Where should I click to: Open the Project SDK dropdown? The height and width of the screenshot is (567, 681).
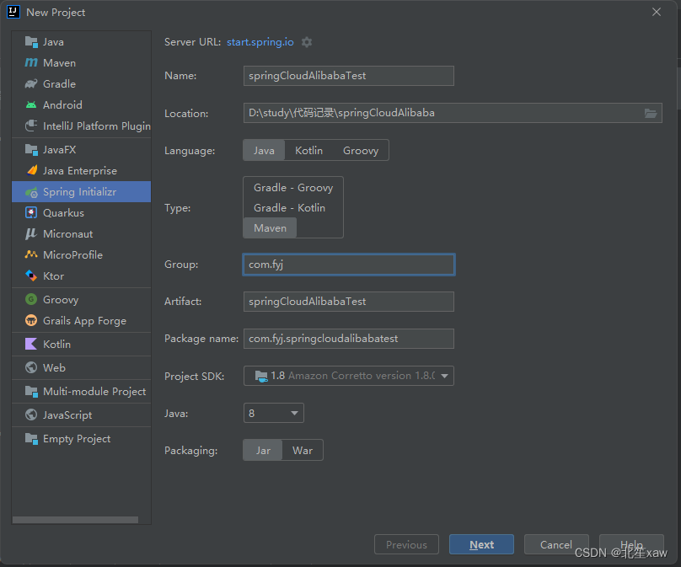click(349, 376)
